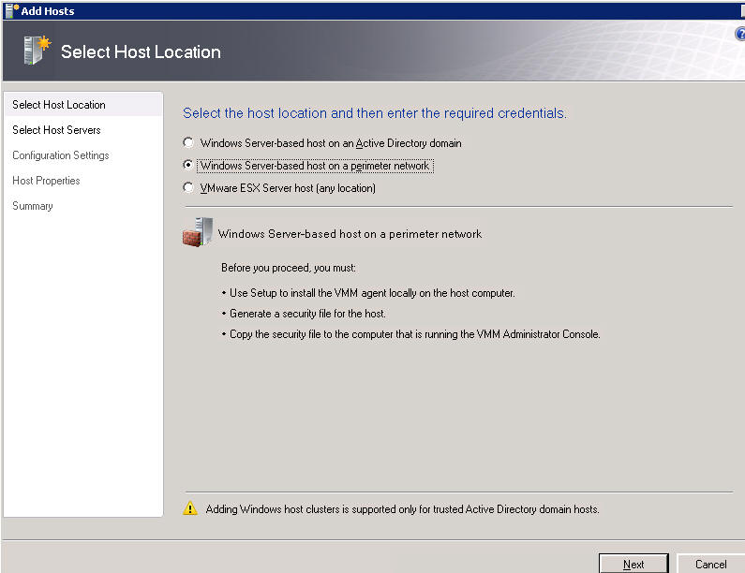
Task: Open Configuration Settings wizard step
Action: pos(61,155)
